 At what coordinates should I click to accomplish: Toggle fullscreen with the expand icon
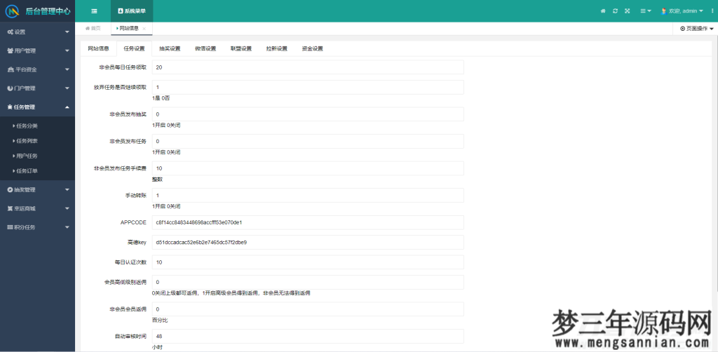[627, 11]
